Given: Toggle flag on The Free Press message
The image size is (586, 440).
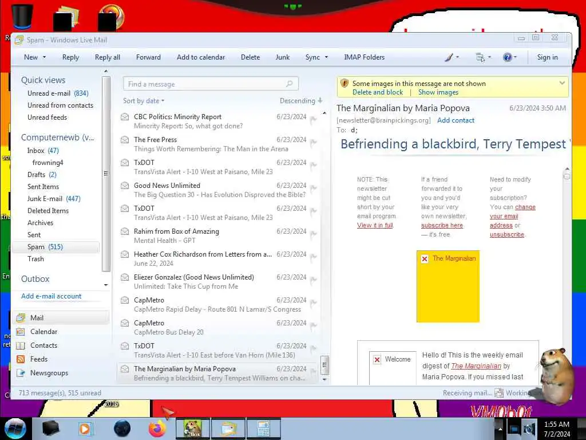Looking at the screenshot, I should pos(314,142).
